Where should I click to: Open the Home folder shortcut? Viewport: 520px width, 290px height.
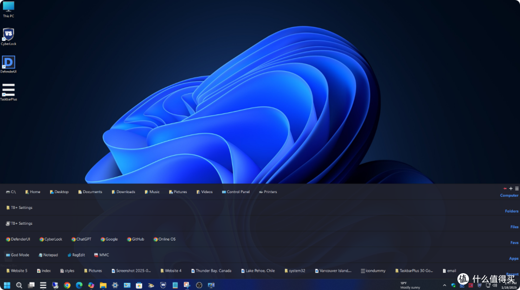33,192
